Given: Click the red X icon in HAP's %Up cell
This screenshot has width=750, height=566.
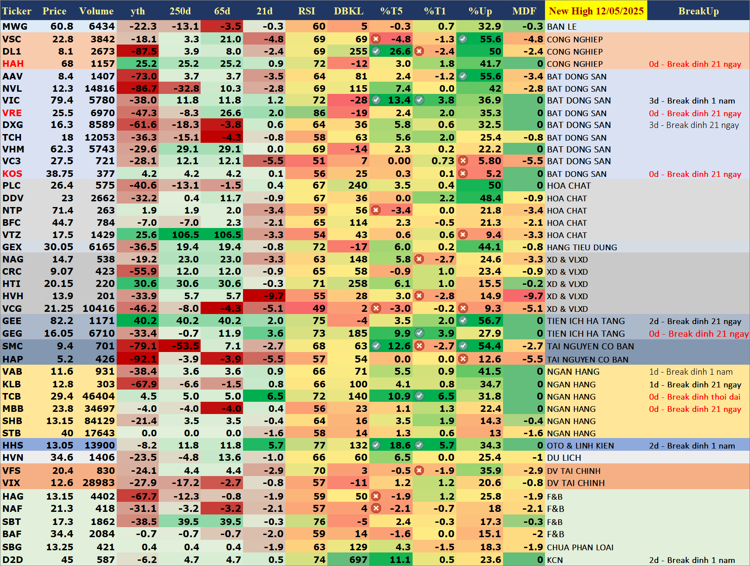Looking at the screenshot, I should tap(463, 359).
